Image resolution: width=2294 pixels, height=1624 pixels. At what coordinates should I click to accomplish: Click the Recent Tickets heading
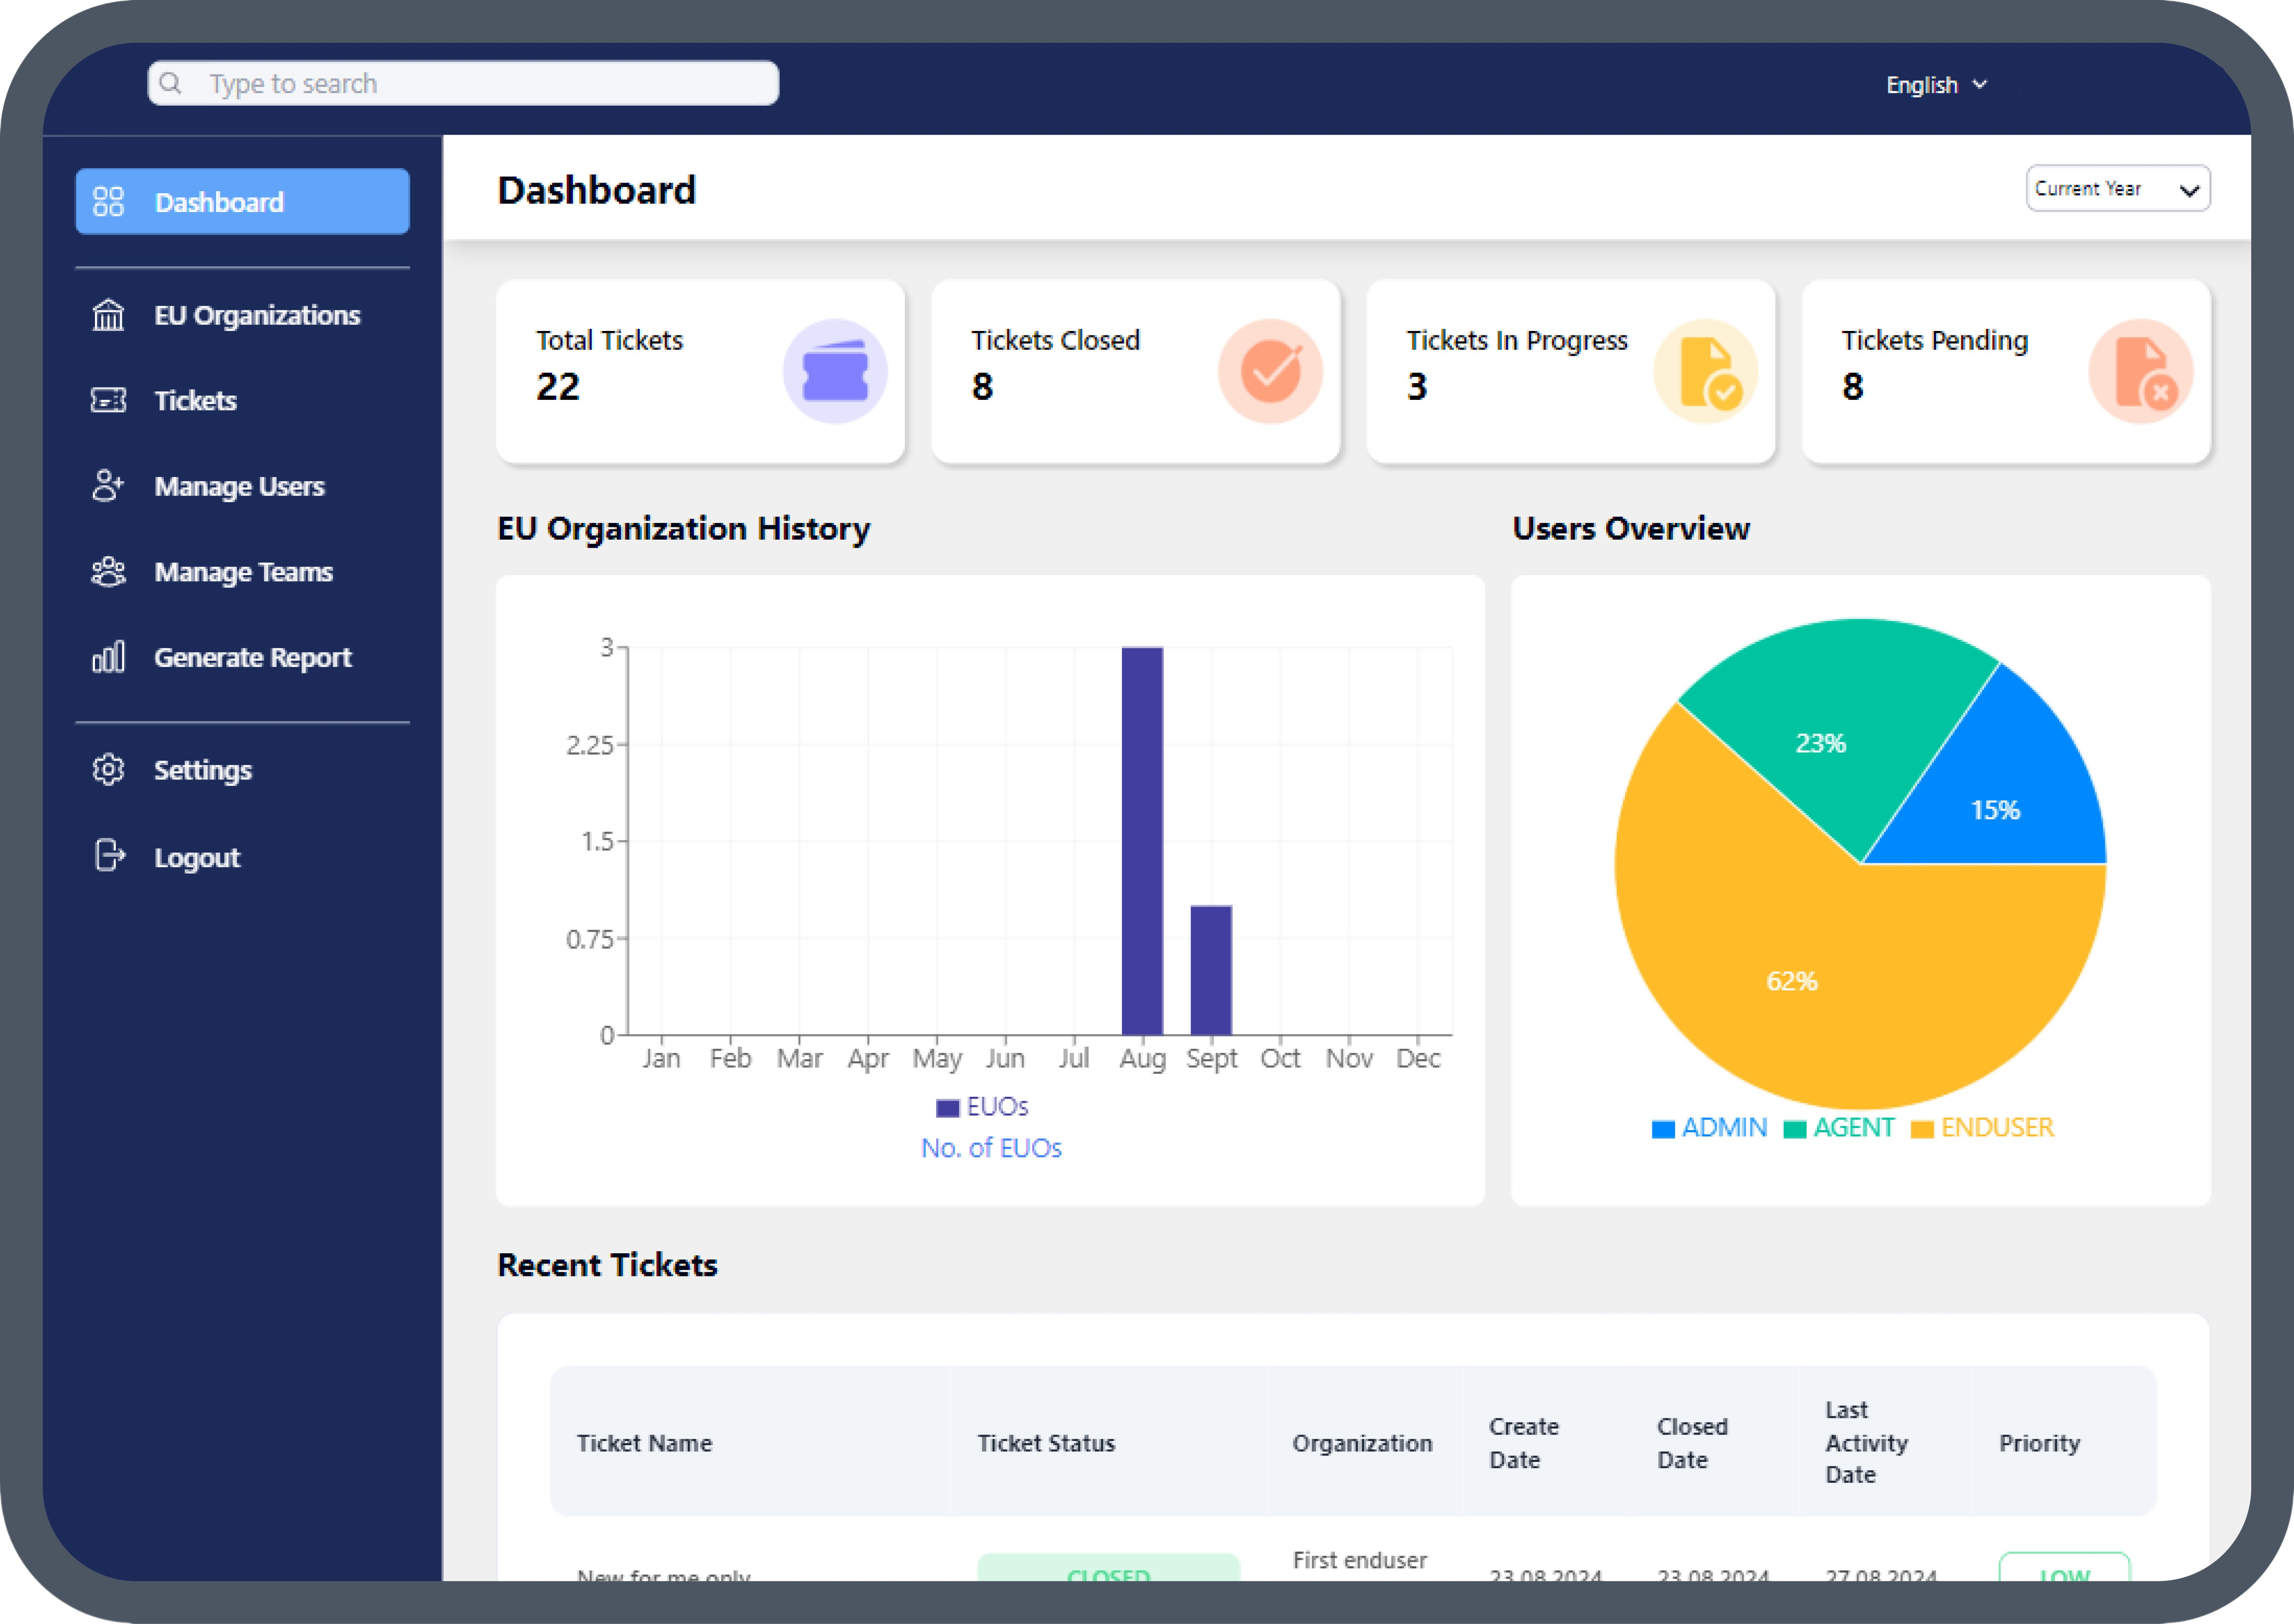[607, 1264]
